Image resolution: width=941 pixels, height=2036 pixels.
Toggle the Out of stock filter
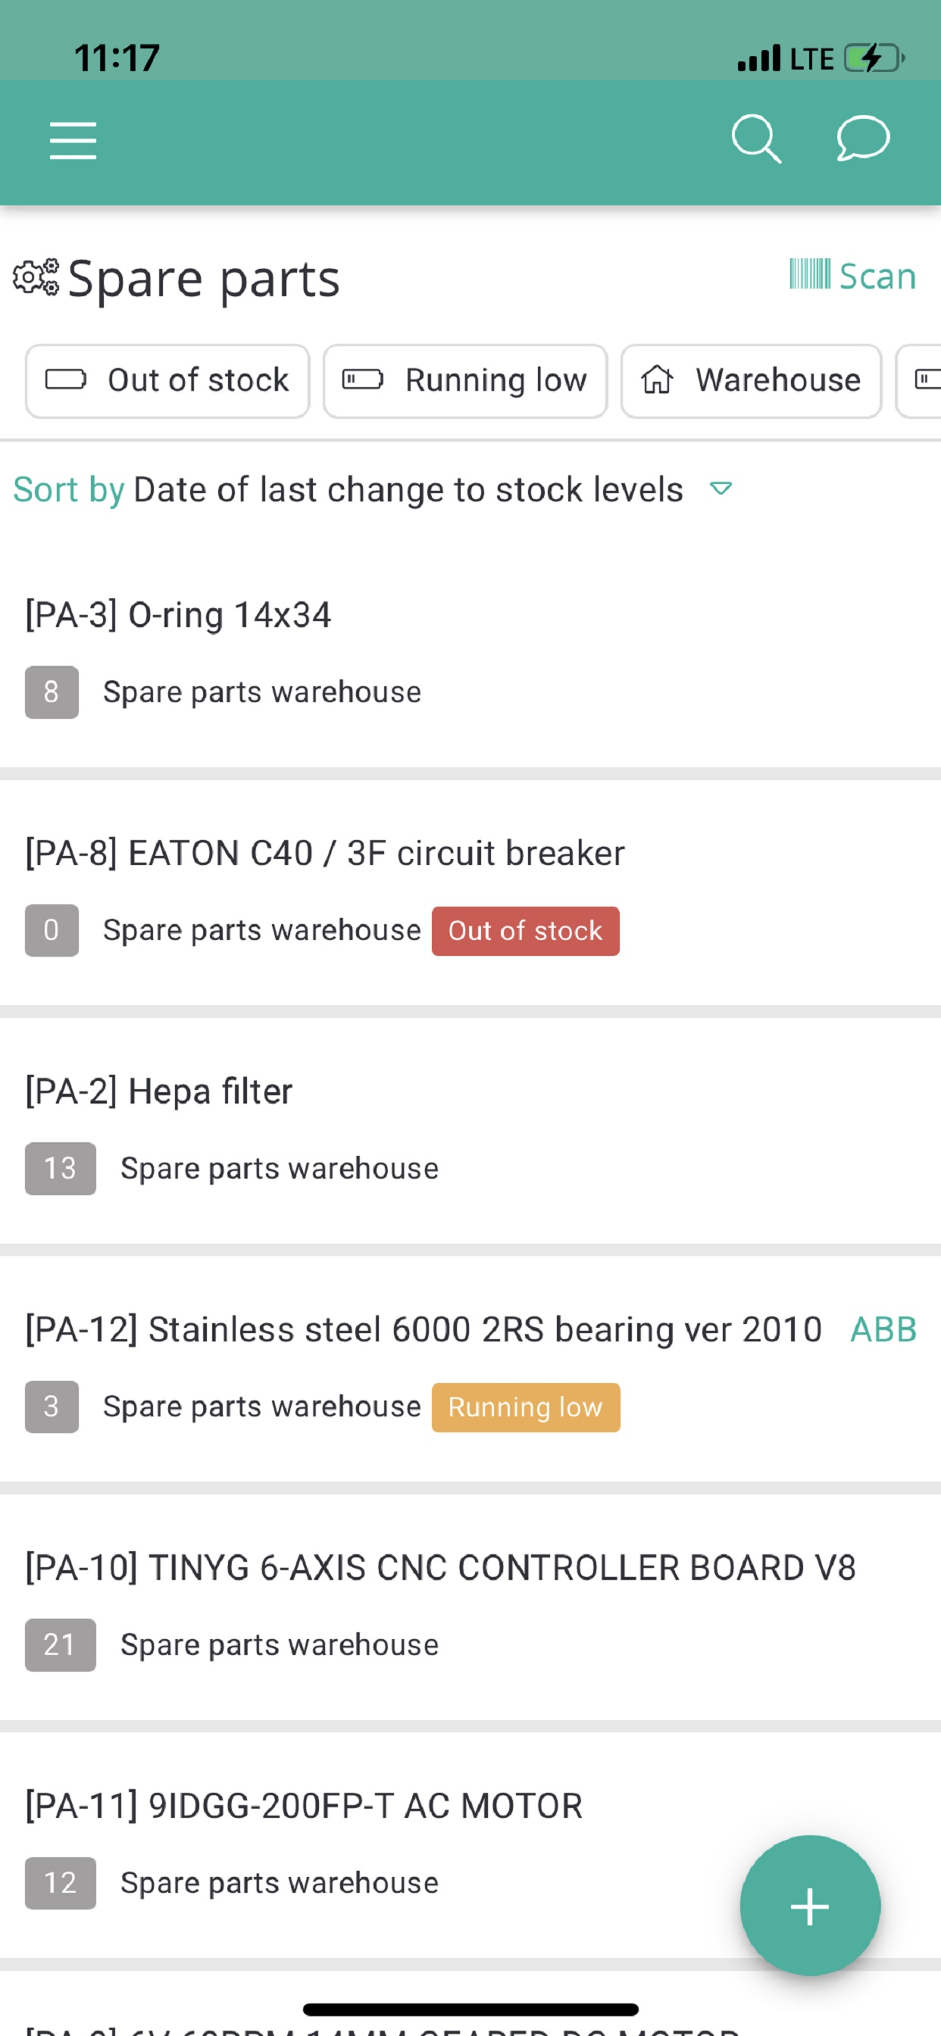pos(167,381)
